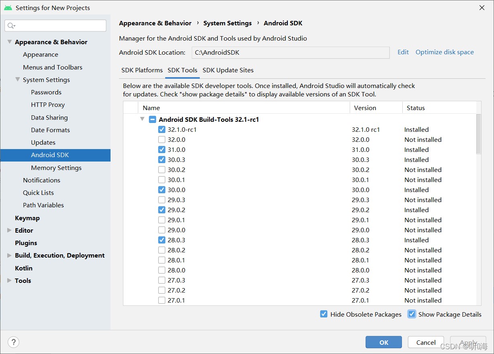Disable Hide Obsolete Packages

(x=324, y=314)
